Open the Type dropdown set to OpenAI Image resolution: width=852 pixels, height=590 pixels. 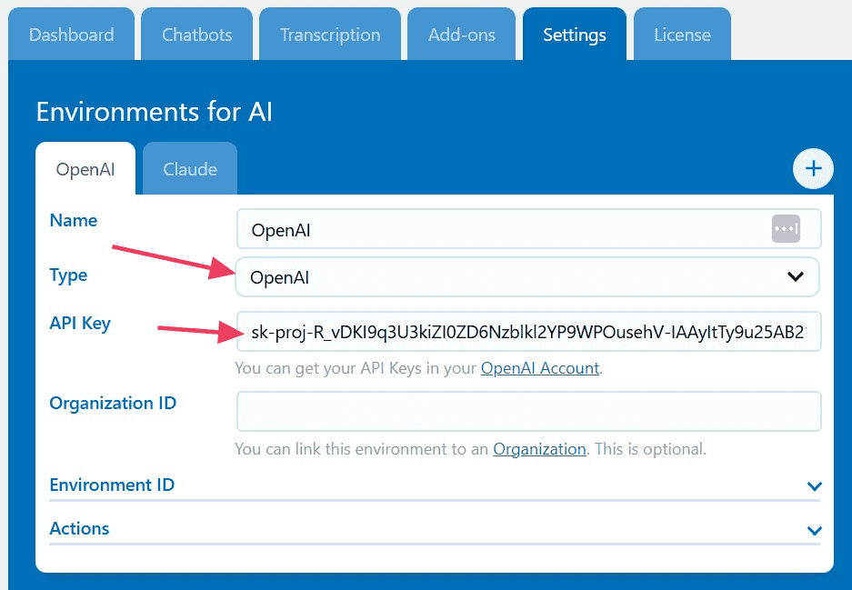coord(527,277)
